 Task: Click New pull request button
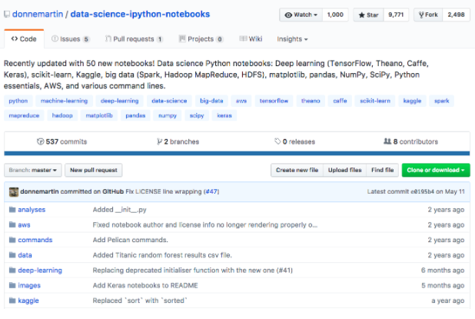point(94,170)
